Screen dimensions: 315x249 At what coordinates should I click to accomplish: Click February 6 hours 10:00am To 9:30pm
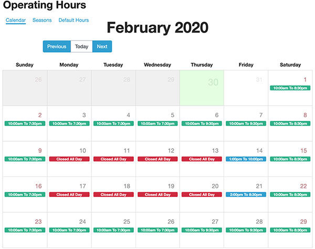pyautogui.click(x=202, y=123)
